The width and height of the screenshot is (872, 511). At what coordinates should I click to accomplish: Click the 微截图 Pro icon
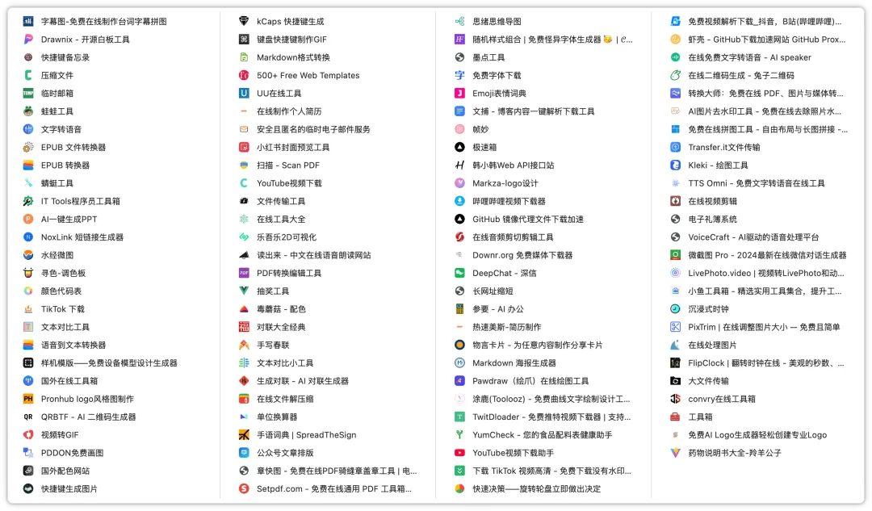tap(675, 255)
